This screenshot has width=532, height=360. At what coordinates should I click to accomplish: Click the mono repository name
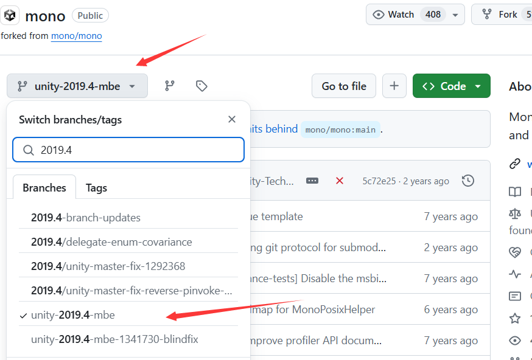(x=45, y=16)
